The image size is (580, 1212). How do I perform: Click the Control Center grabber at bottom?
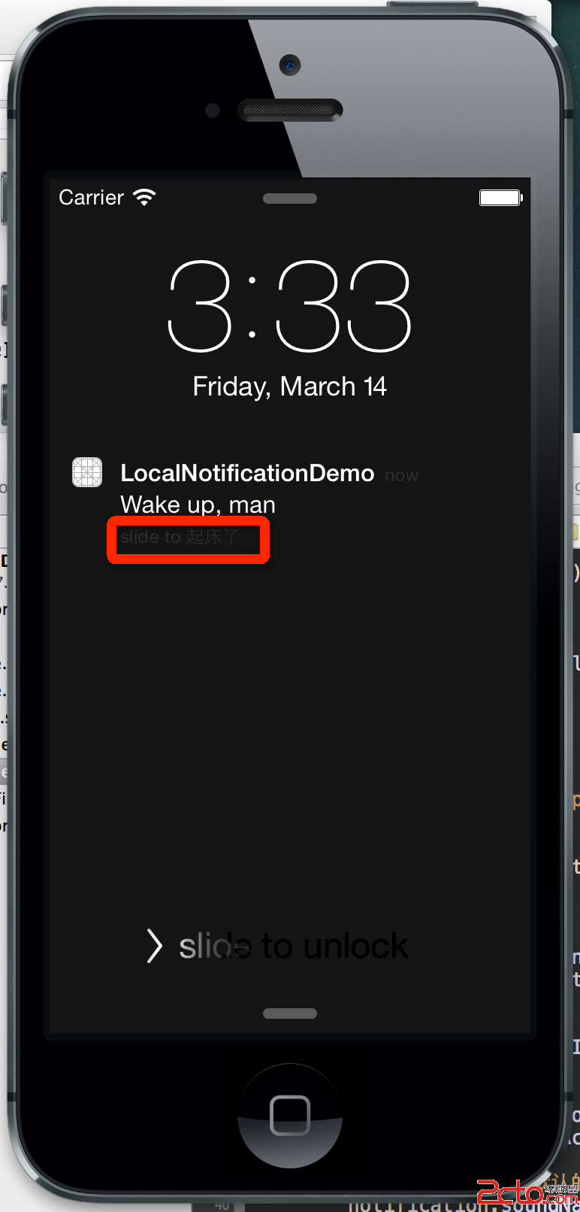click(x=290, y=1014)
